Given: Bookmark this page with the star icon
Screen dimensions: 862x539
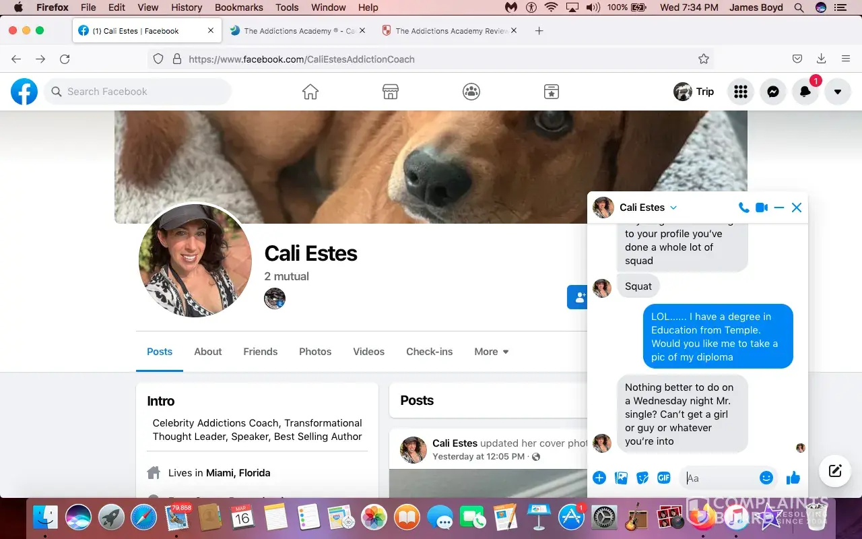Looking at the screenshot, I should 704,59.
